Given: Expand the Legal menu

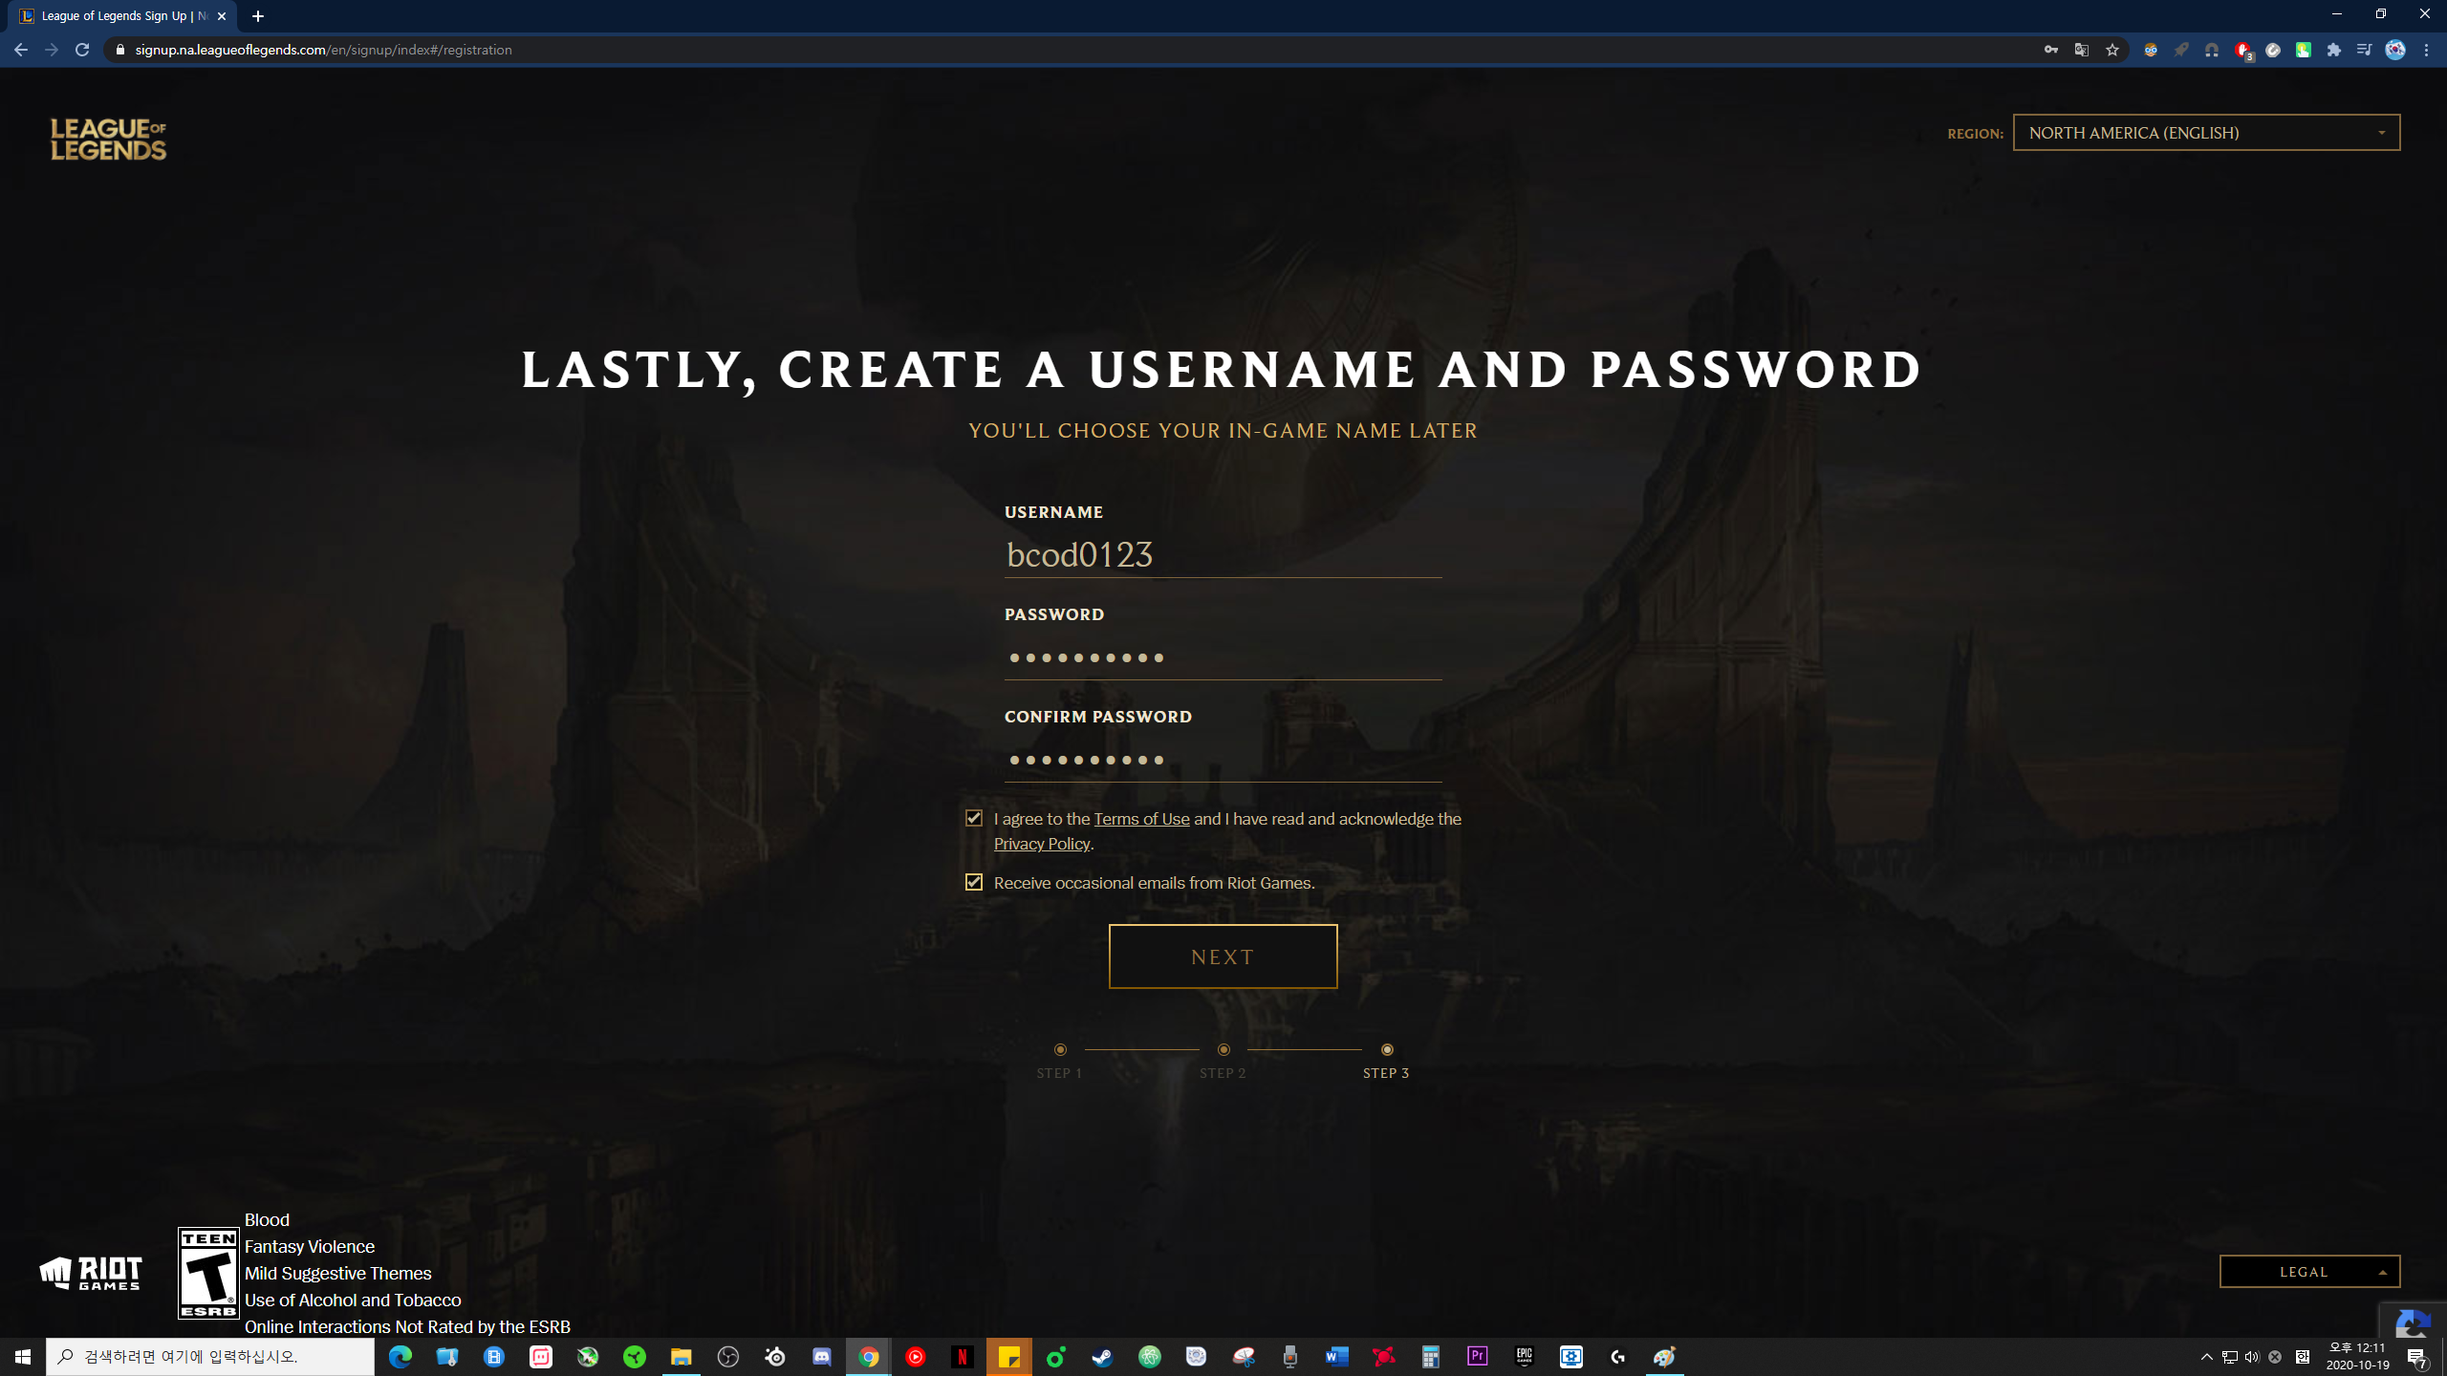Looking at the screenshot, I should click(x=2308, y=1272).
